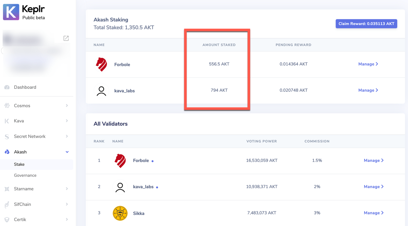Image resolution: width=408 pixels, height=226 pixels.
Task: Click Forbole logo in Akash Staking table
Action: [101, 64]
